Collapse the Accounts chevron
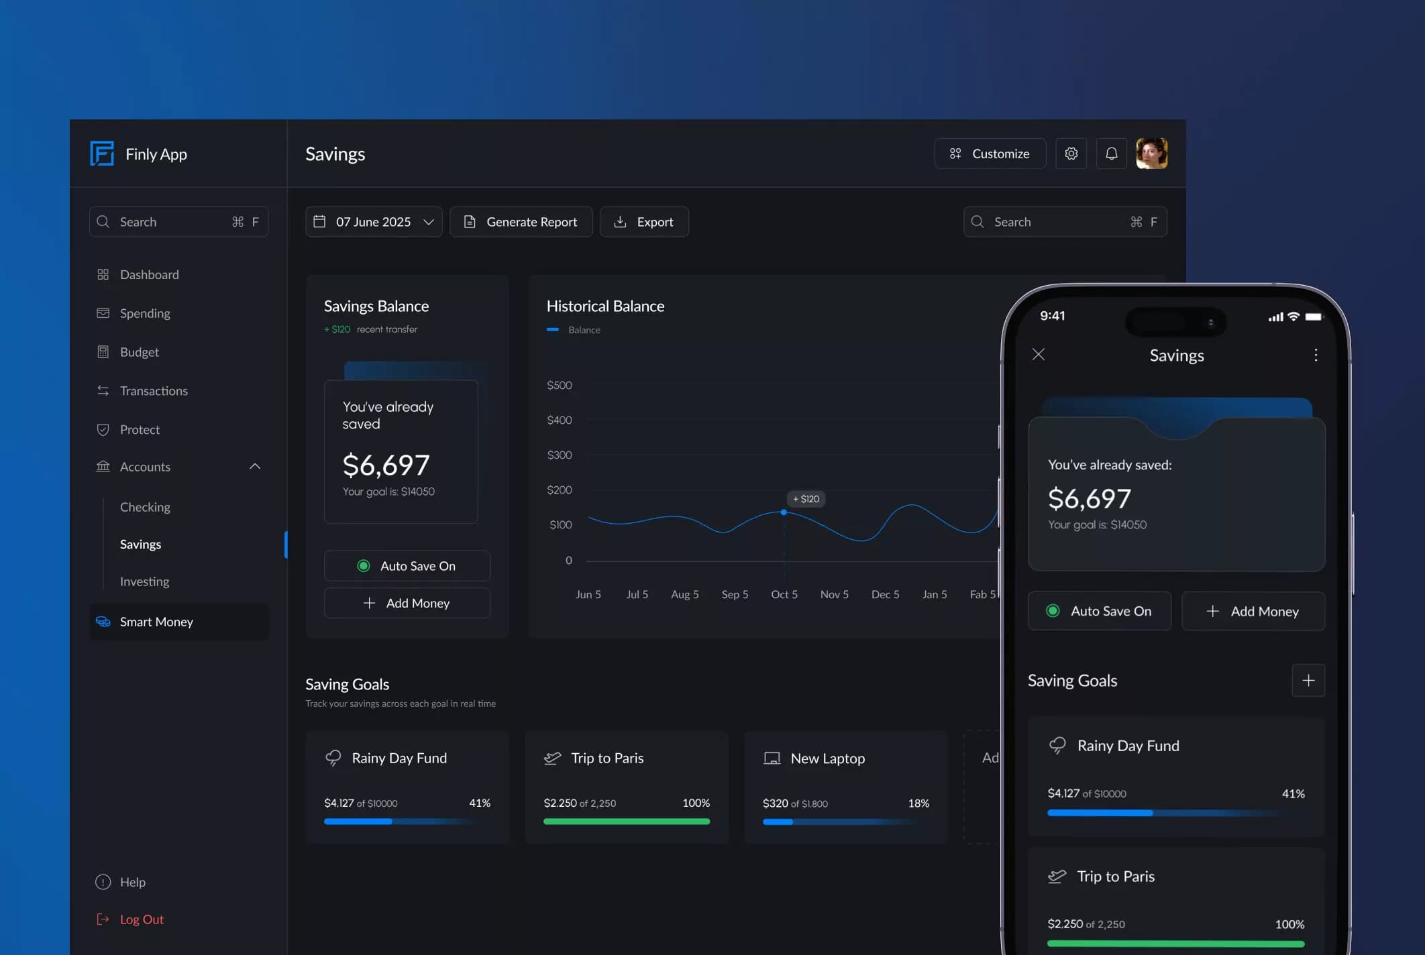 255,466
